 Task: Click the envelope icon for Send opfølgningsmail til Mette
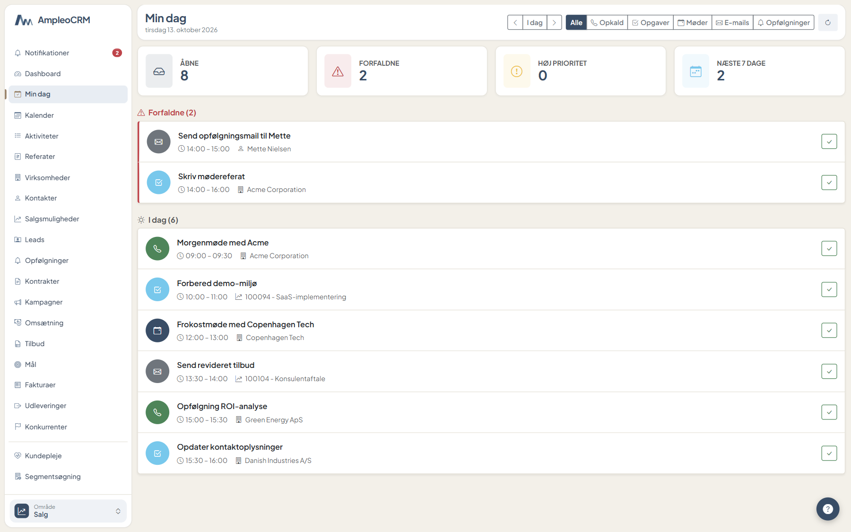point(159,142)
